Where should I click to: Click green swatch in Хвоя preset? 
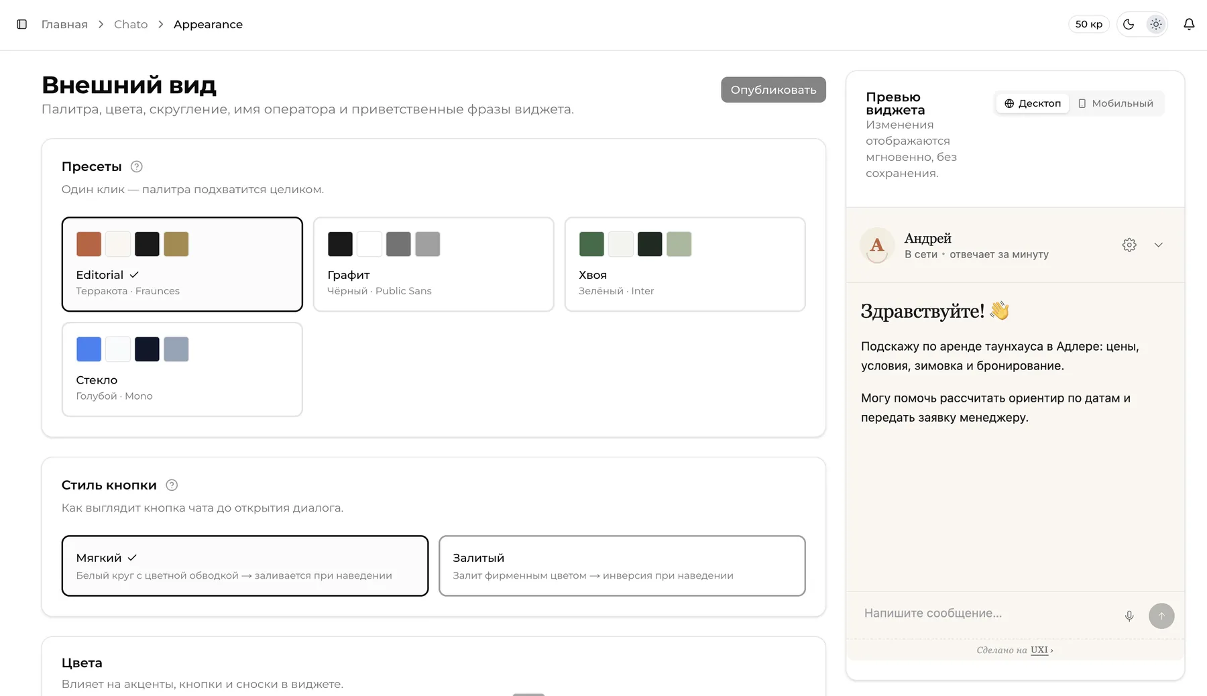coord(591,244)
